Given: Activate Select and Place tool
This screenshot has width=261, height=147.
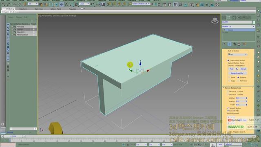Looking at the screenshot, I should tap(76, 4).
